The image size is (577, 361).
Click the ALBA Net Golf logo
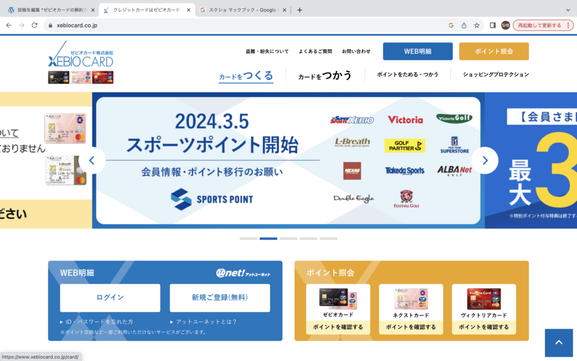(x=455, y=171)
